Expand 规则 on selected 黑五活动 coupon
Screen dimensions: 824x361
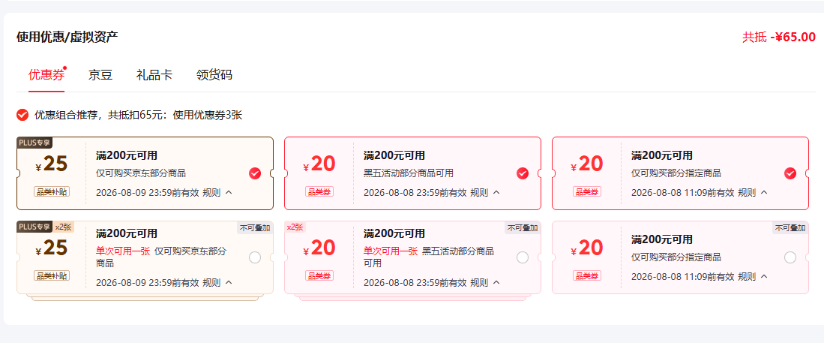[485, 193]
